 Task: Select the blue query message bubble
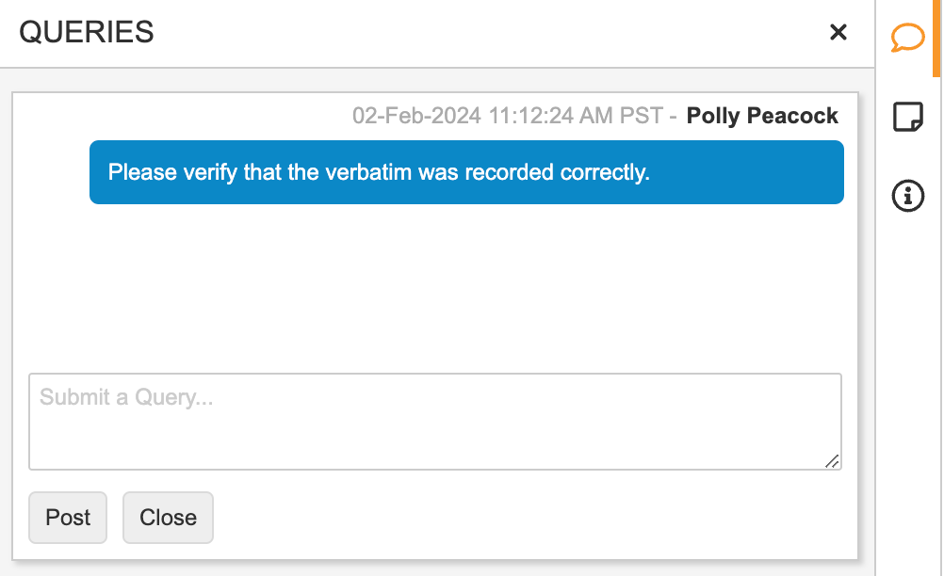[466, 173]
